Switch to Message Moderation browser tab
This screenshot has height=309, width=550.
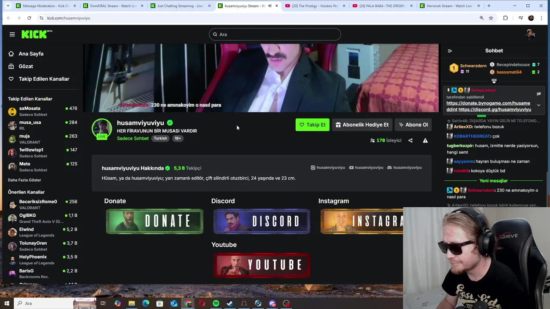pyautogui.click(x=46, y=6)
